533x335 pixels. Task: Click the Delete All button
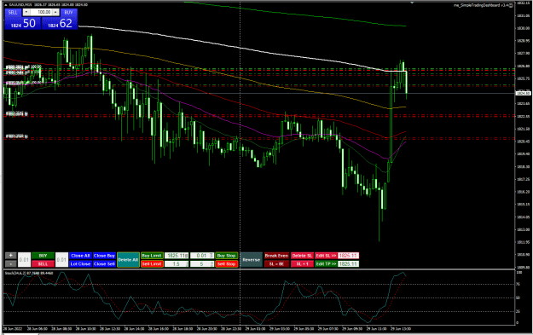[128, 260]
